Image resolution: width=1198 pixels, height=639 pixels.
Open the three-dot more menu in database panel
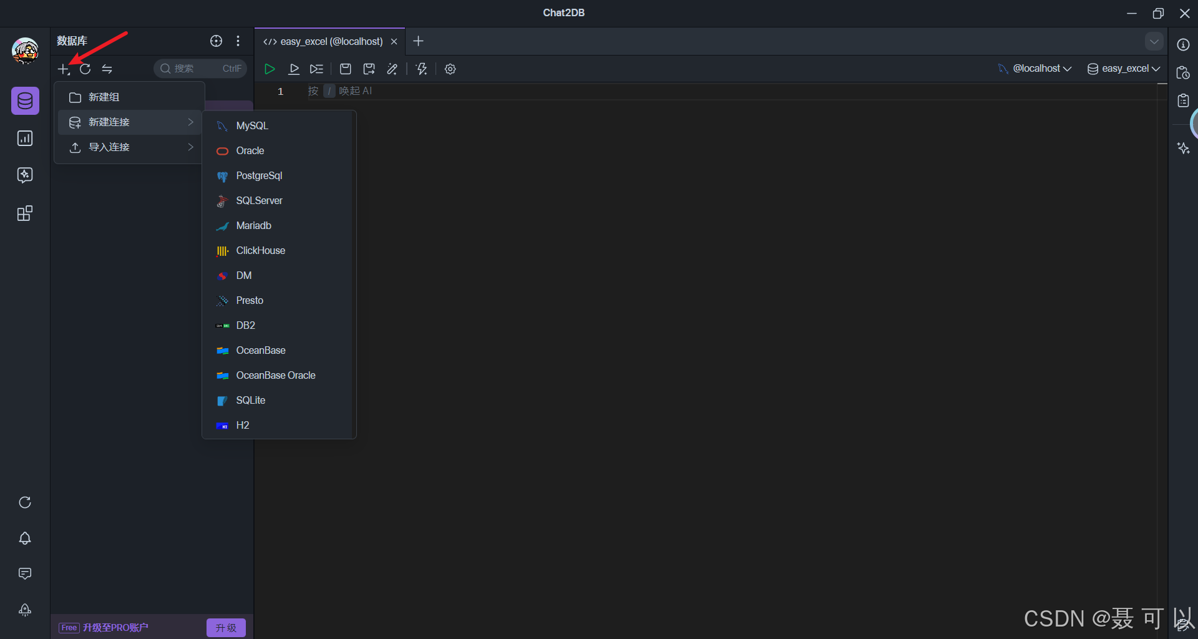(x=238, y=41)
